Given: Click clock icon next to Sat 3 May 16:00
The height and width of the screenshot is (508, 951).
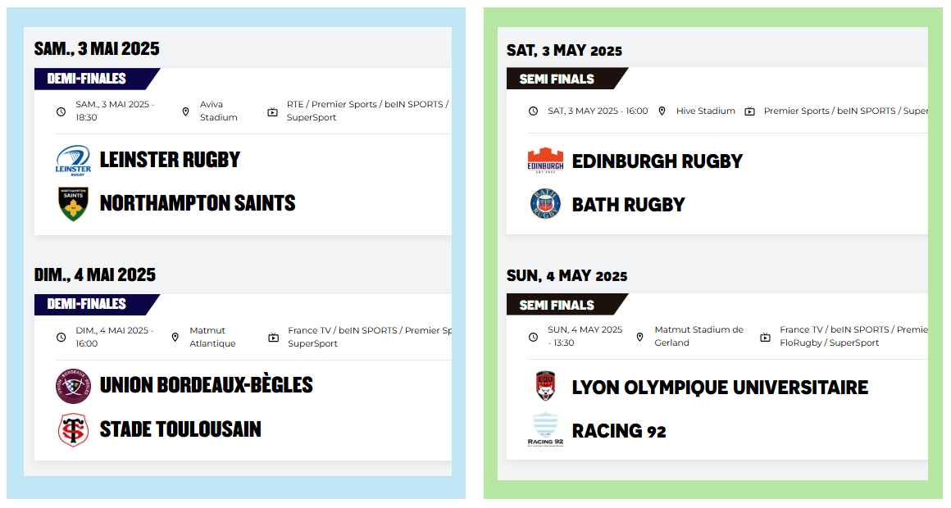Looking at the screenshot, I should pos(533,111).
